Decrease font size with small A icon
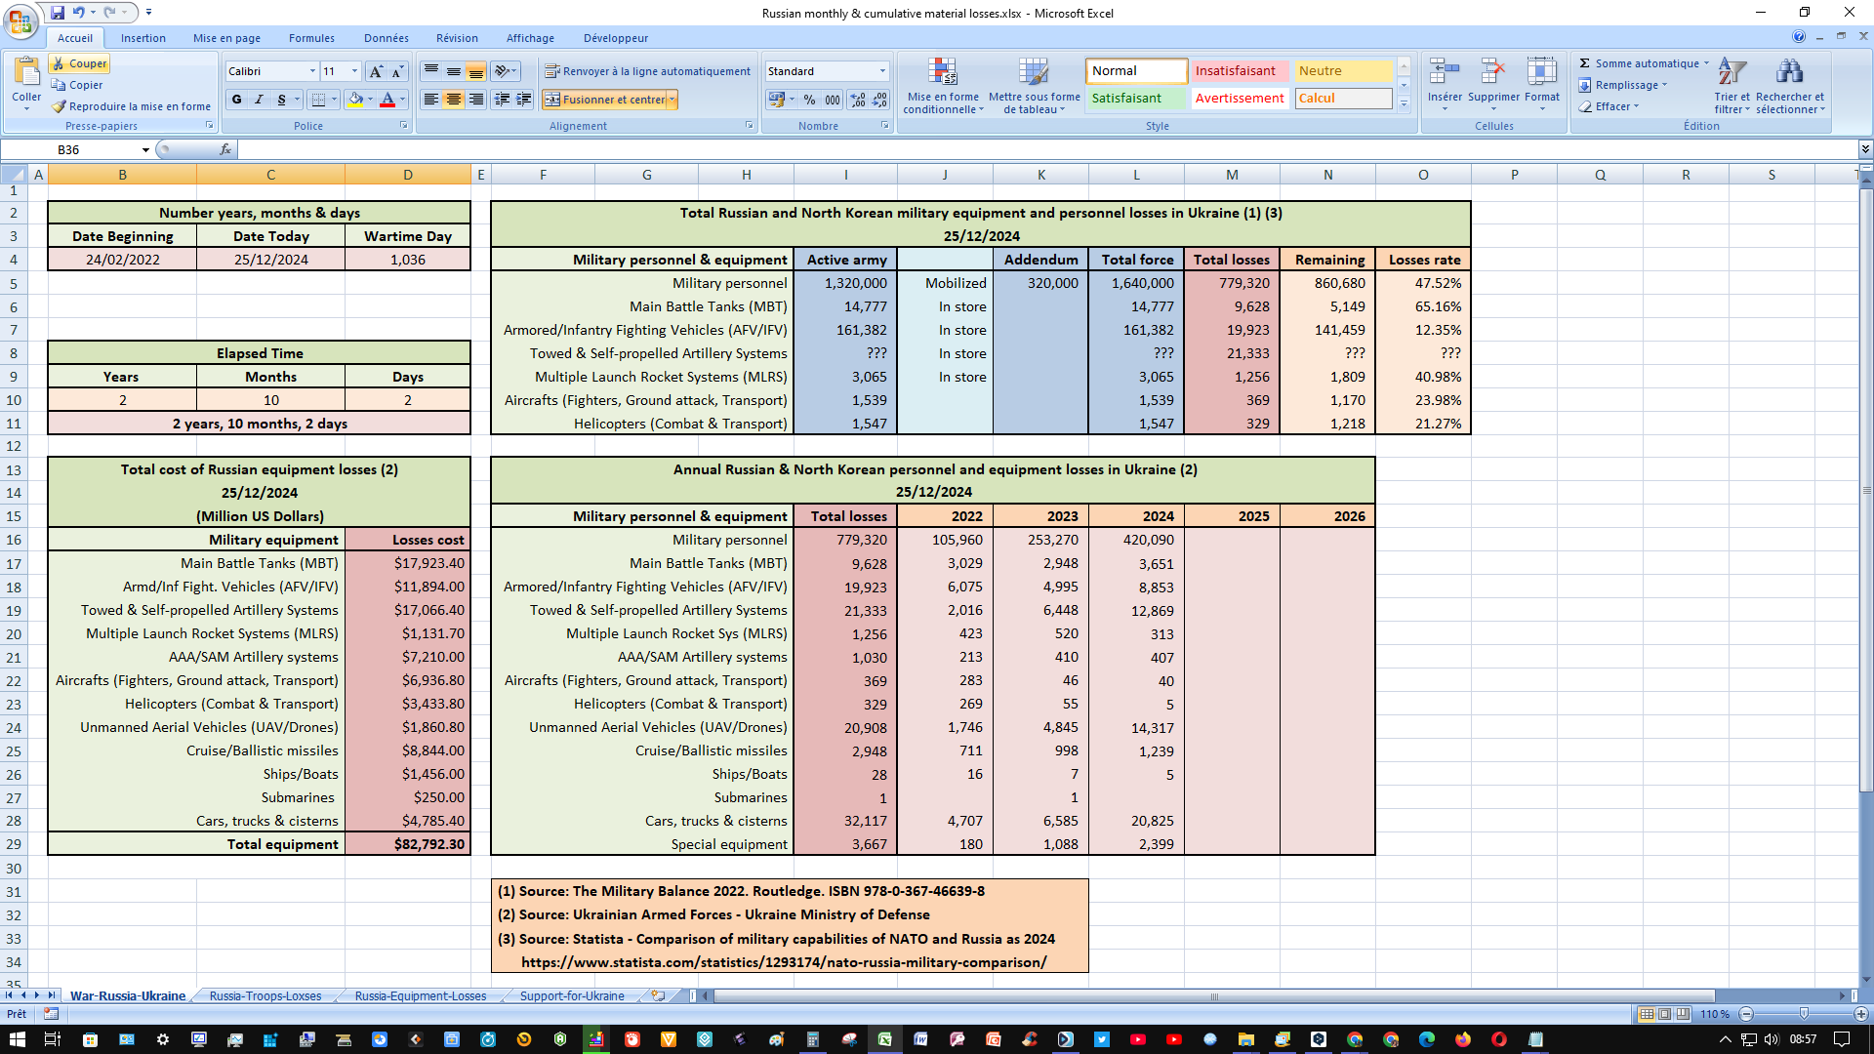The height and width of the screenshot is (1054, 1874). click(x=396, y=71)
